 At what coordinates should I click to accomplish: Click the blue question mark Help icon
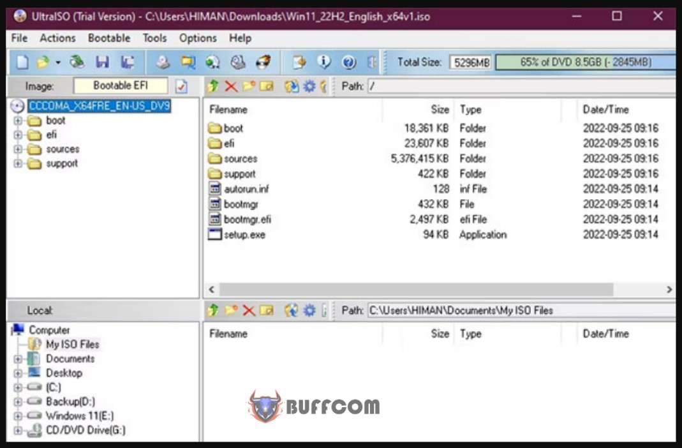pos(349,62)
